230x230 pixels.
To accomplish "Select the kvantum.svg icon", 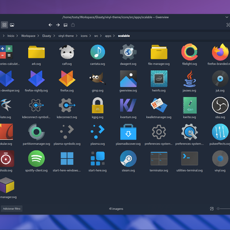I will (x=128, y=105).
